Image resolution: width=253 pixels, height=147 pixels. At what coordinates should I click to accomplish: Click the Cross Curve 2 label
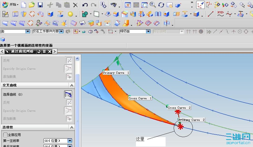179,108
